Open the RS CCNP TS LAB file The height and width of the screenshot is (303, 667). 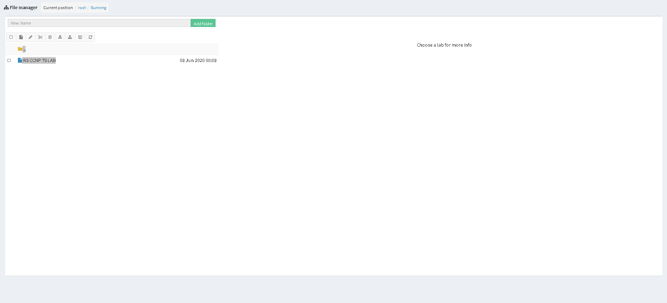(x=39, y=61)
